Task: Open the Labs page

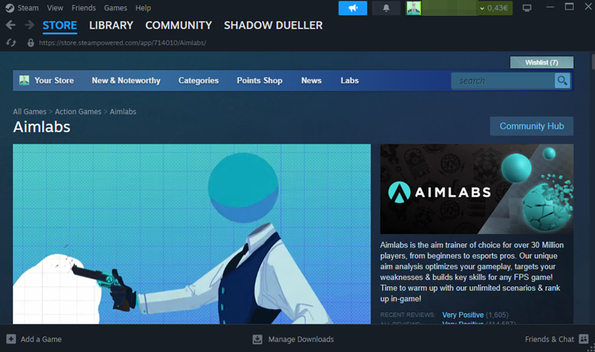Action: (x=350, y=80)
